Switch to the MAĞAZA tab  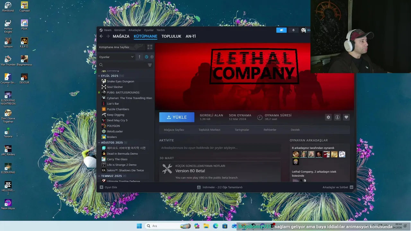pos(121,36)
